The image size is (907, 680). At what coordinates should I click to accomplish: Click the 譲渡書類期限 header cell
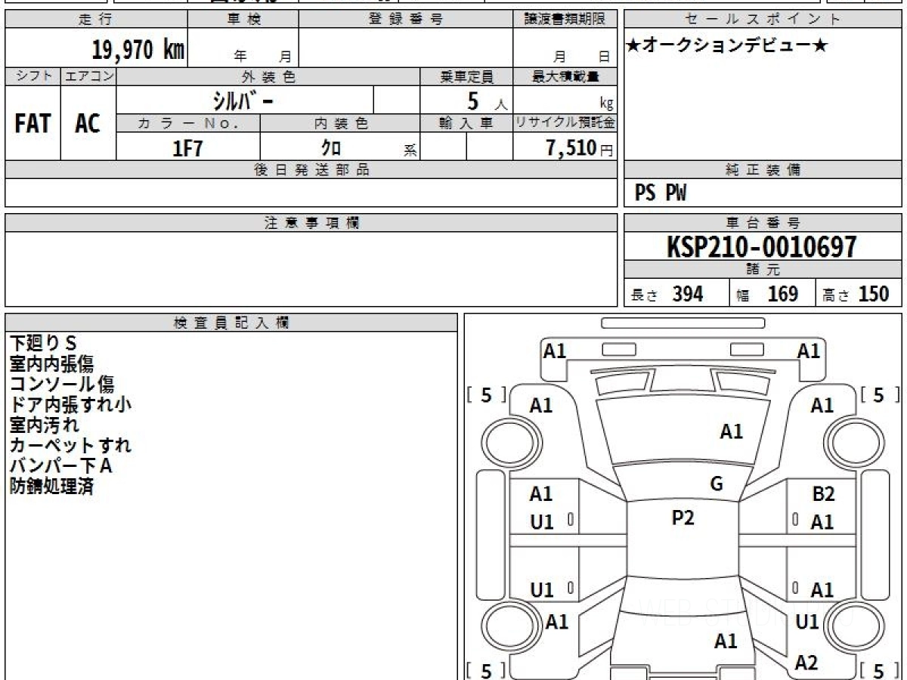click(565, 20)
